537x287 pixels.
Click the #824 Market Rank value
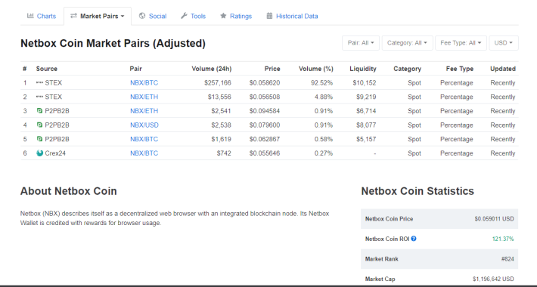click(x=508, y=259)
